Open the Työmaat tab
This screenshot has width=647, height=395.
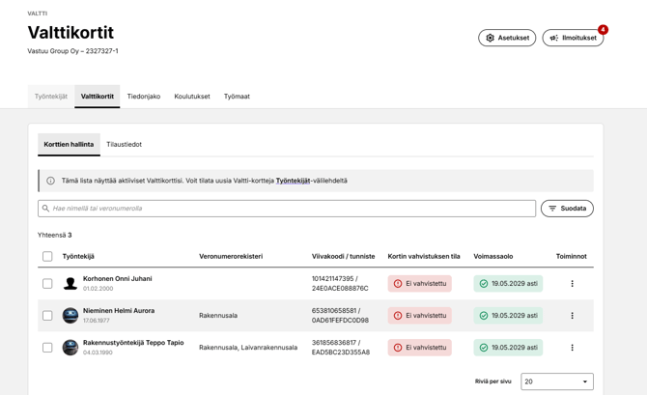[x=237, y=97]
